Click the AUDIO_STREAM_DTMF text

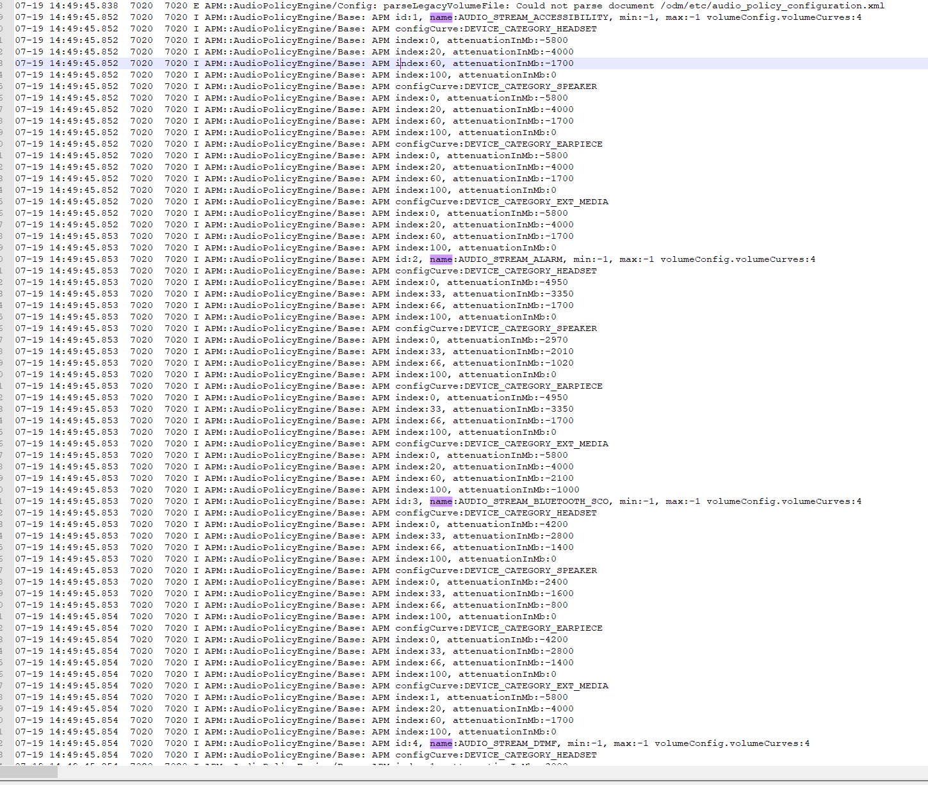[507, 743]
